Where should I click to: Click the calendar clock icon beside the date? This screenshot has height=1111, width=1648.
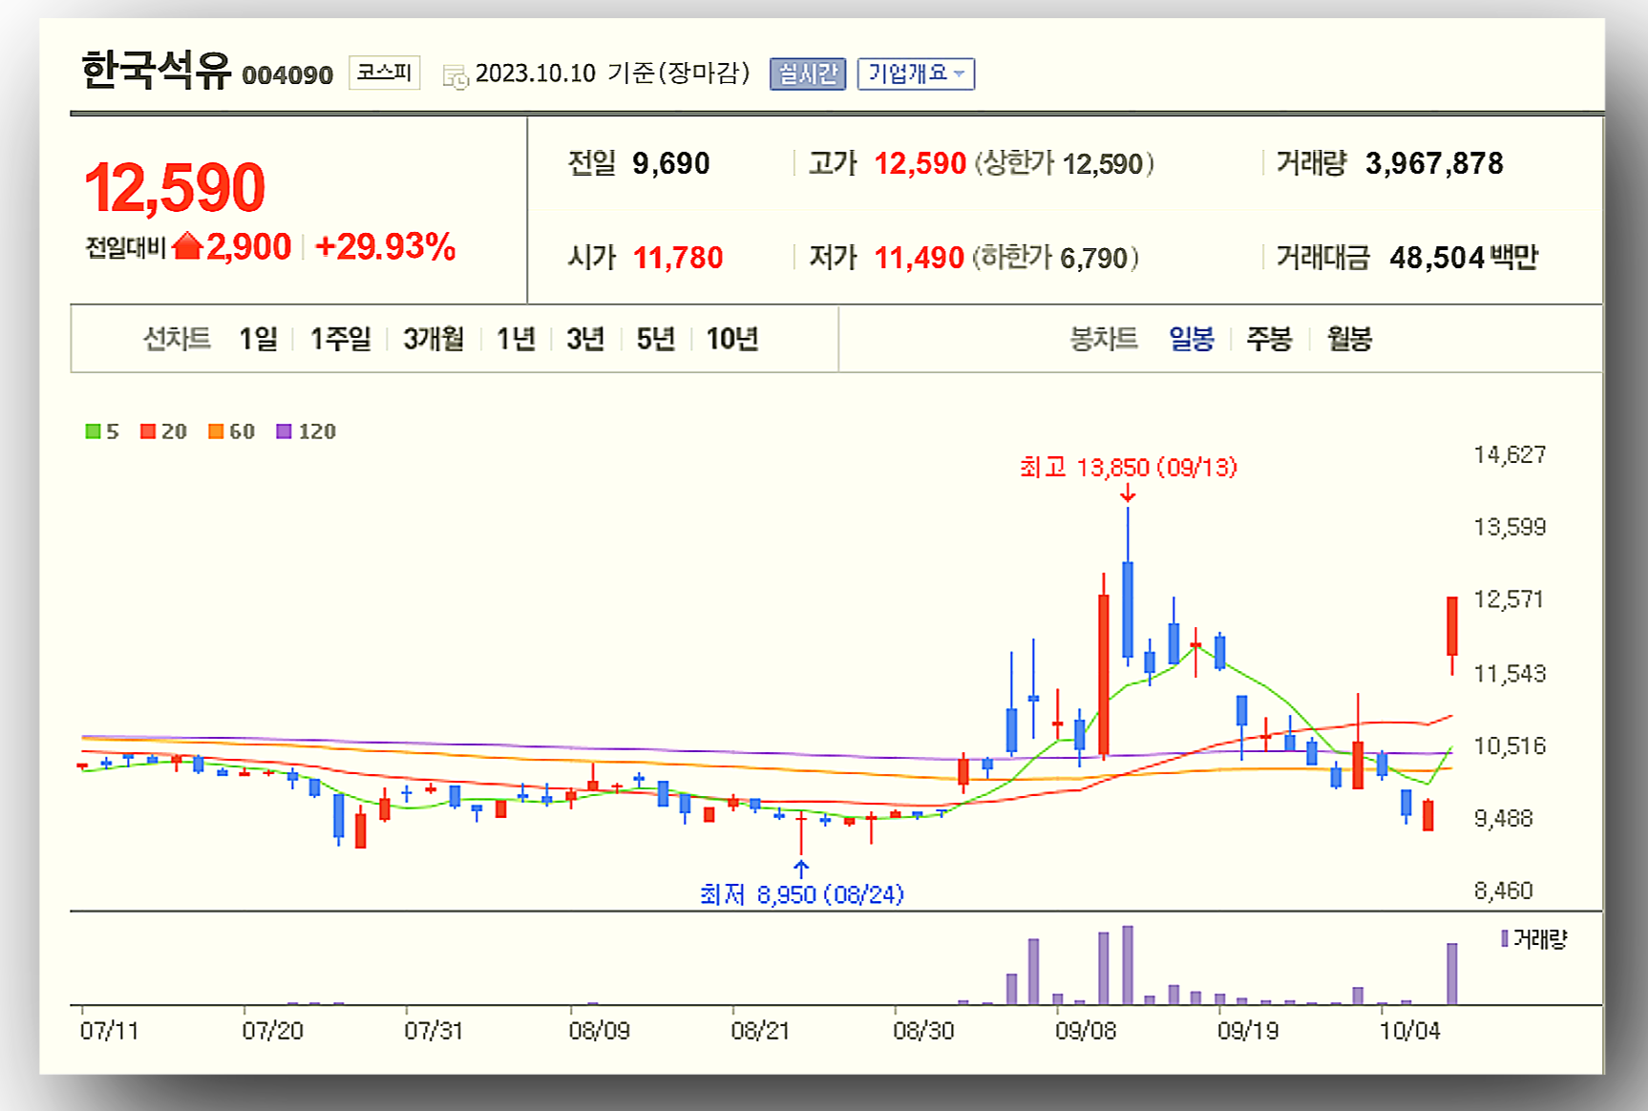(x=455, y=76)
